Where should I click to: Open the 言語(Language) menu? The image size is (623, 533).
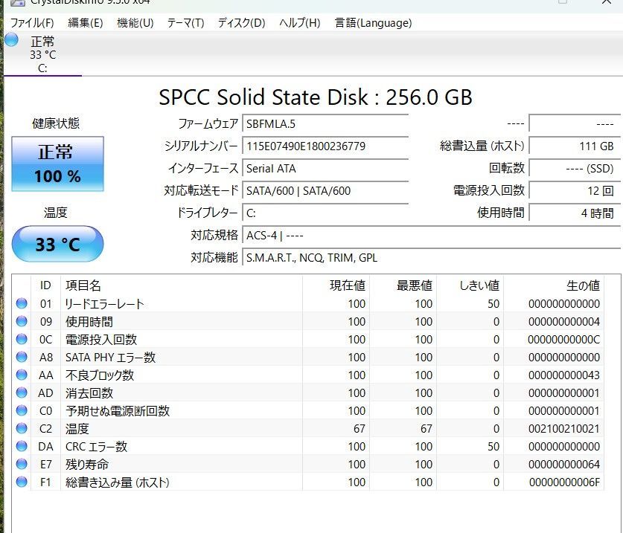coord(373,23)
